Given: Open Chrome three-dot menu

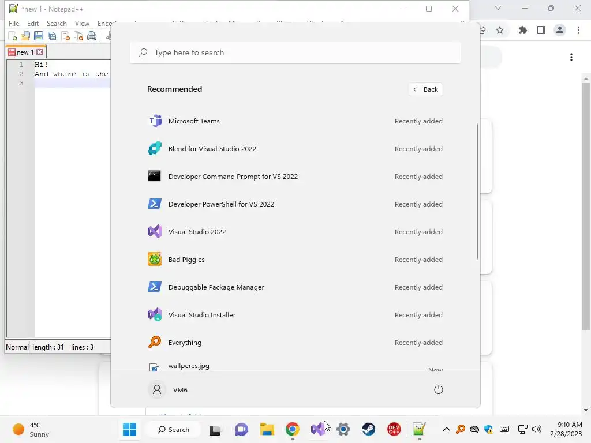Looking at the screenshot, I should point(578,30).
